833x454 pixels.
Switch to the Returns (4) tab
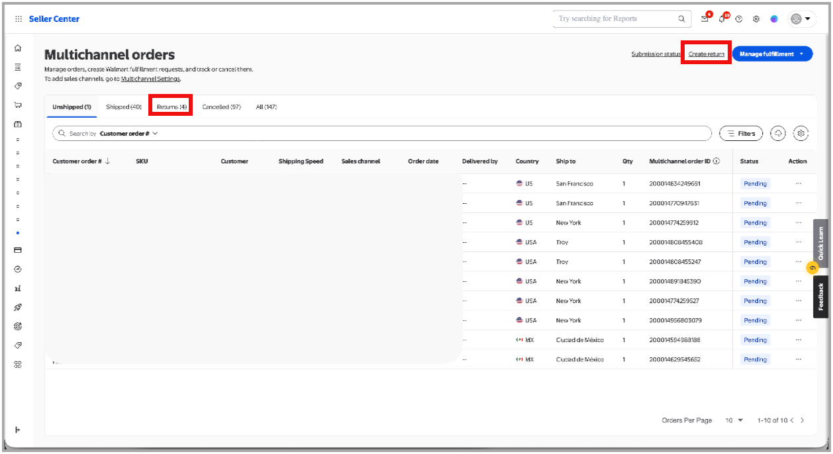pyautogui.click(x=171, y=107)
